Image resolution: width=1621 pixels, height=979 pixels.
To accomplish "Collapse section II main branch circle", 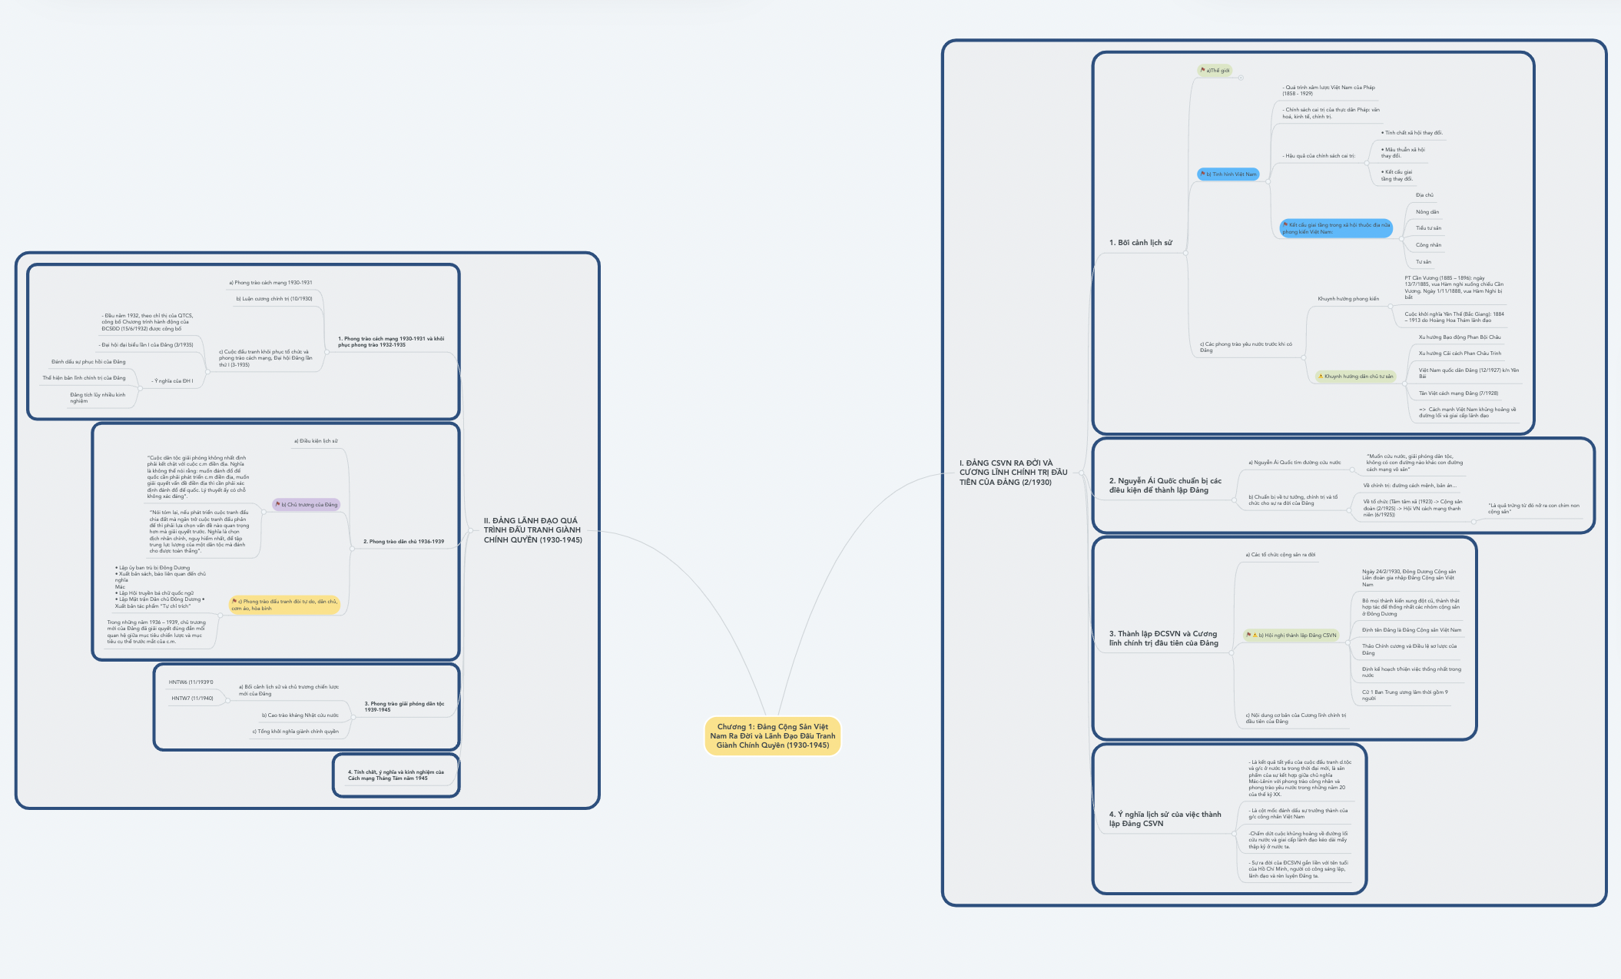I will [471, 530].
